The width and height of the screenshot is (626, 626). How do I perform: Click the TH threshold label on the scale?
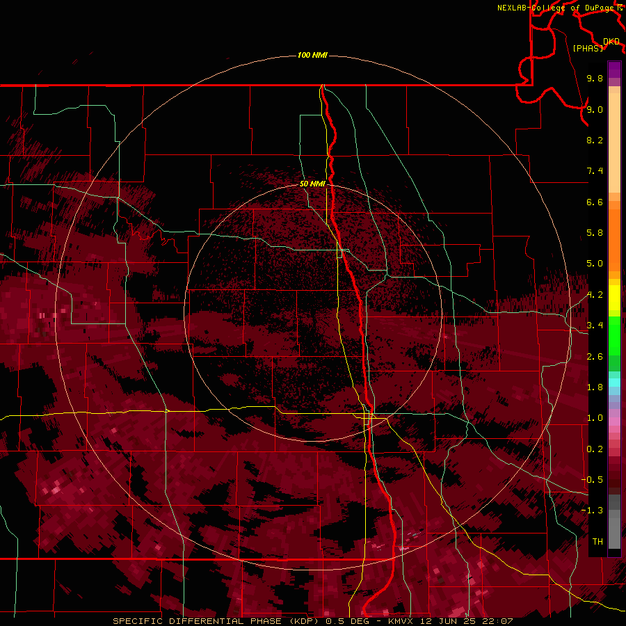(x=597, y=542)
